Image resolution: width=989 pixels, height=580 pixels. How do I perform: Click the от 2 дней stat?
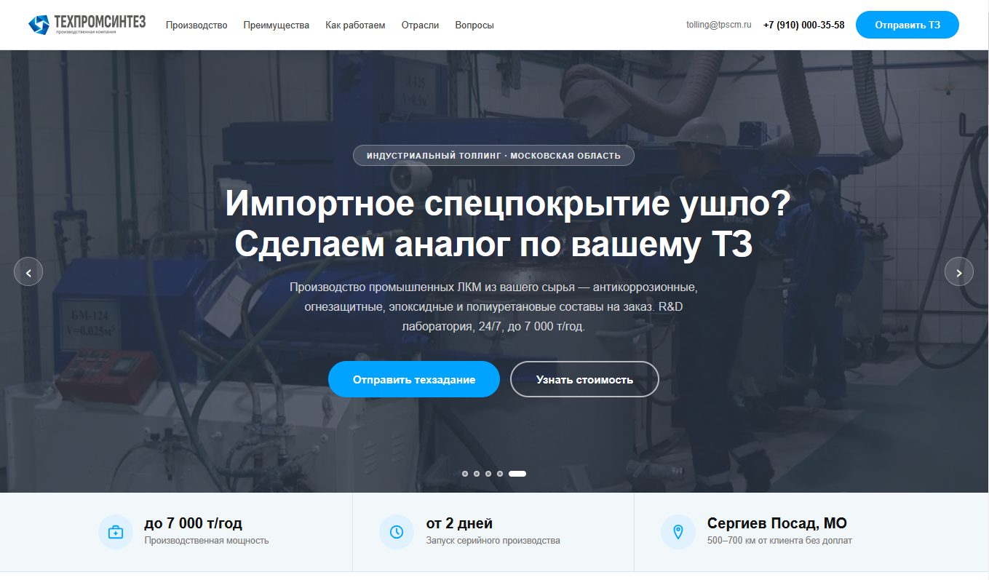[459, 523]
